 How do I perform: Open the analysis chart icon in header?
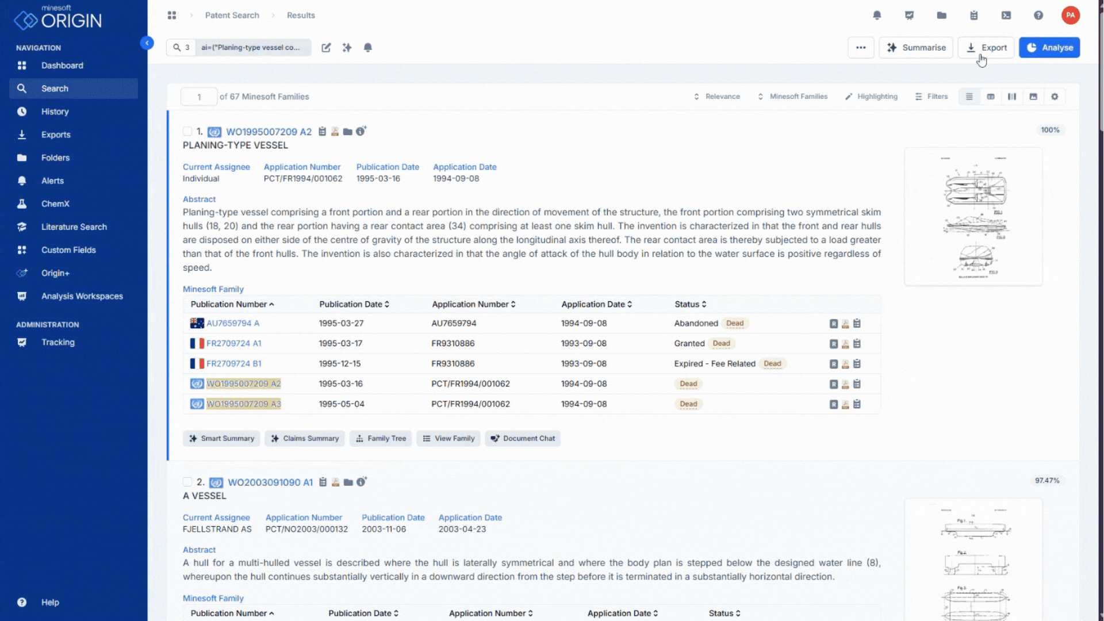909,16
